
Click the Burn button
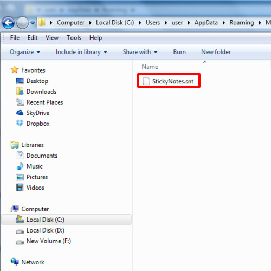tap(179, 52)
